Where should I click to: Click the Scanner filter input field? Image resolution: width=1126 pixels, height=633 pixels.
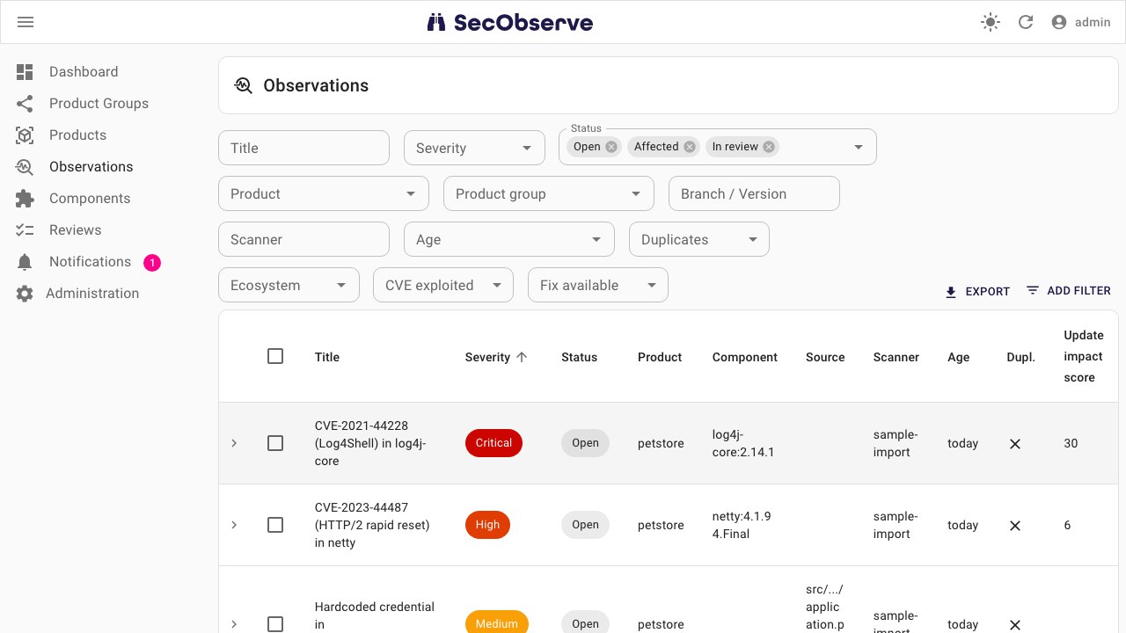click(303, 239)
